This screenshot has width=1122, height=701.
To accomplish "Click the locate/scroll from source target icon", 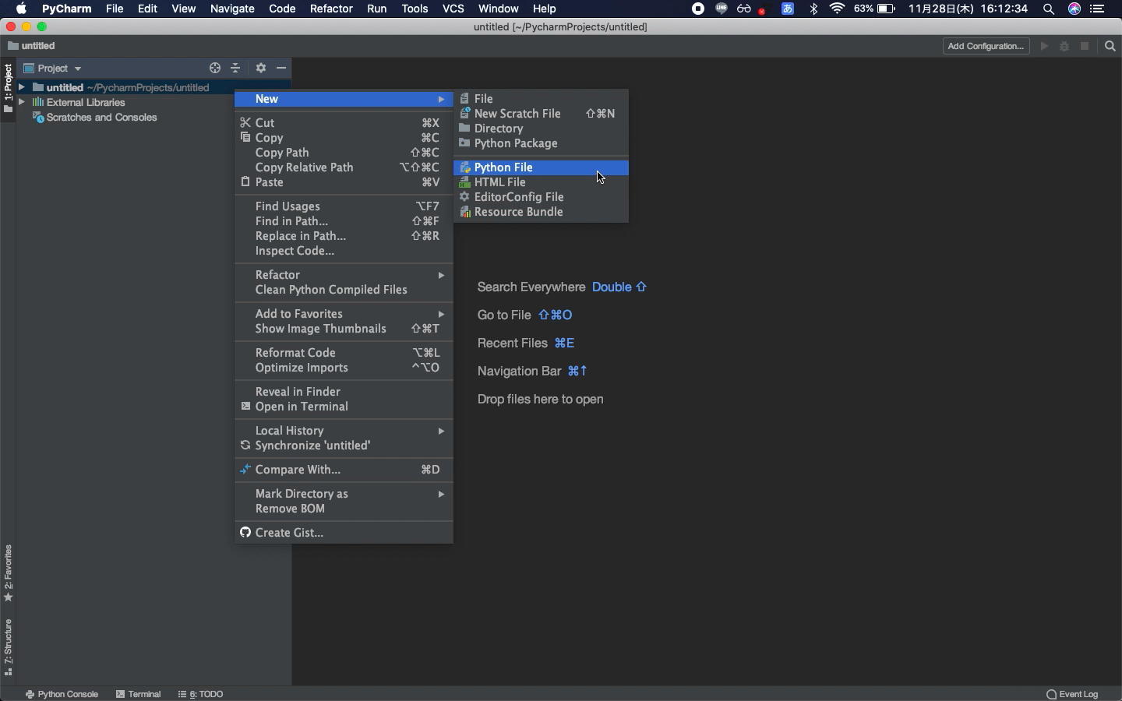I will click(x=215, y=69).
